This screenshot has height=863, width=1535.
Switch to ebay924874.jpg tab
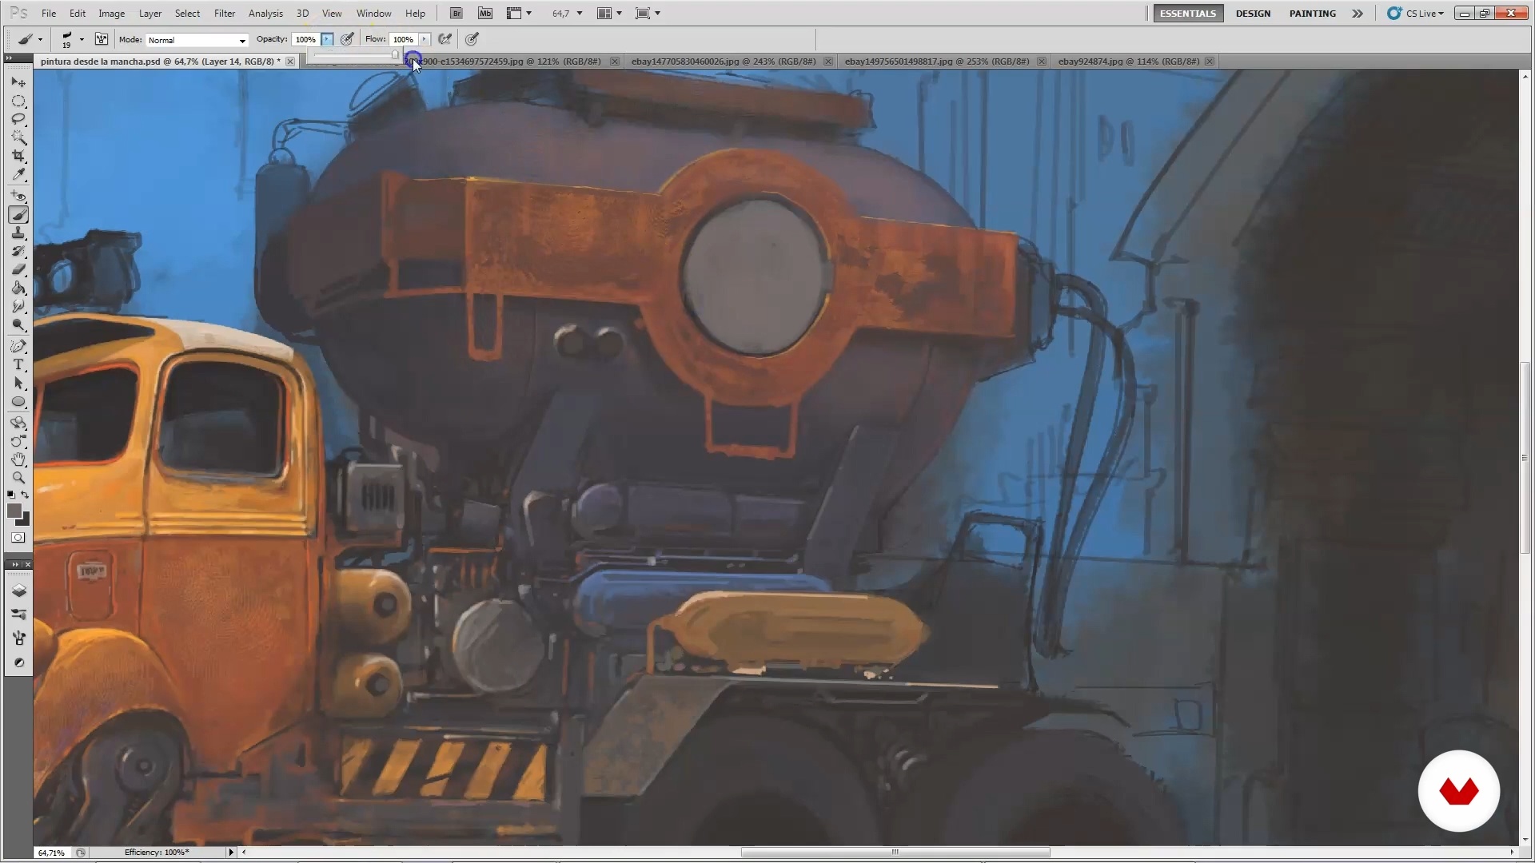[1129, 62]
